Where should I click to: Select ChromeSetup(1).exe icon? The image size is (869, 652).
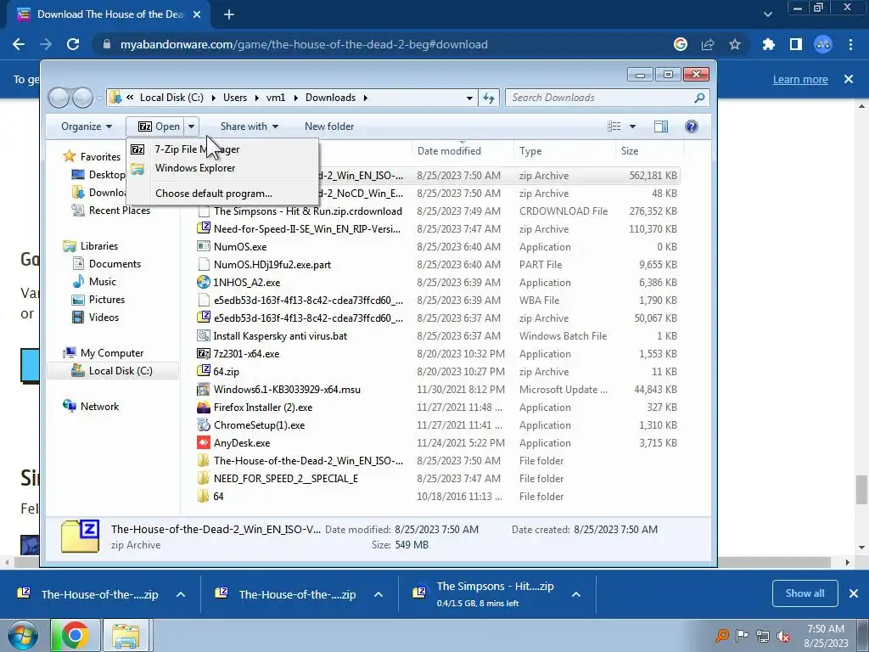(x=204, y=425)
